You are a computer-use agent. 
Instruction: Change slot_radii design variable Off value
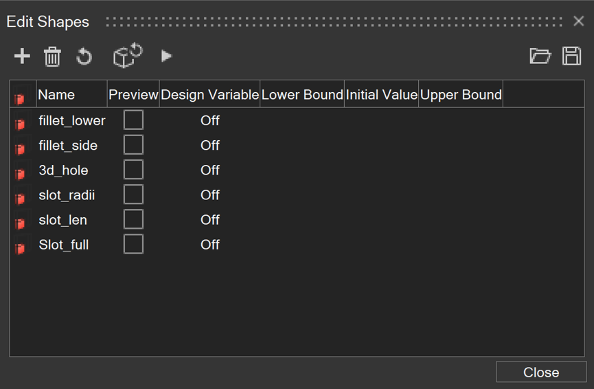click(x=210, y=195)
